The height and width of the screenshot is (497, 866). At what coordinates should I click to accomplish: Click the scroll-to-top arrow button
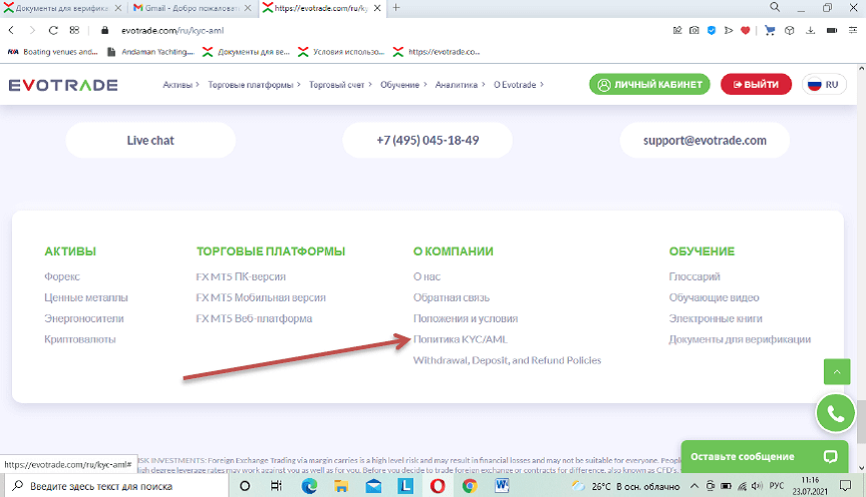tap(836, 371)
